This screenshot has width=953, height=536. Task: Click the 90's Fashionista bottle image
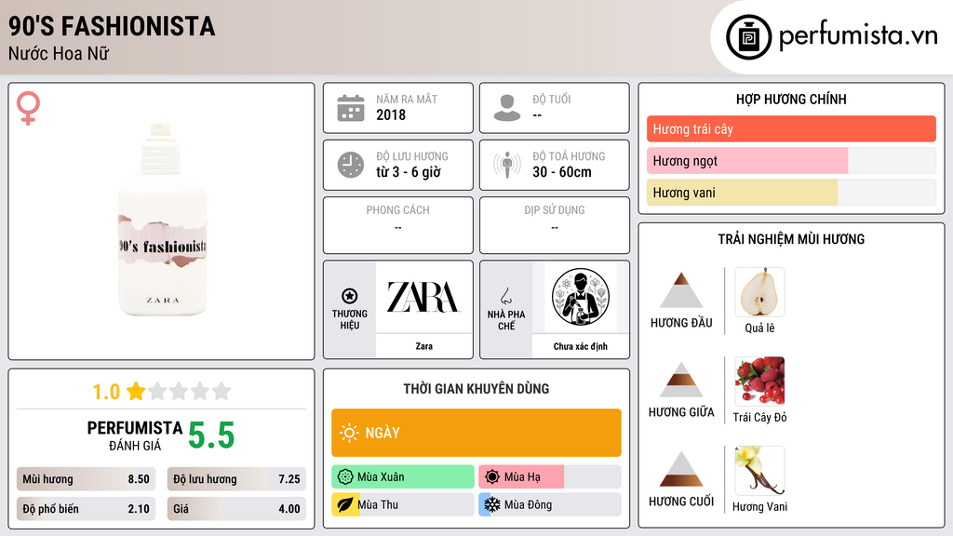[x=162, y=220]
